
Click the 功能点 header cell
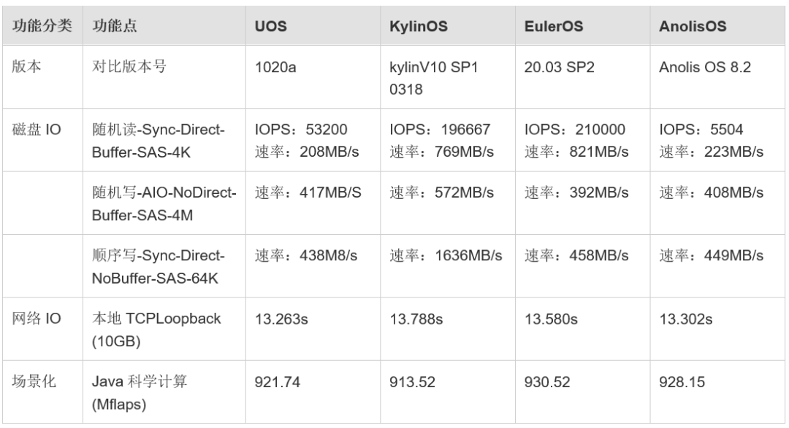tap(164, 26)
